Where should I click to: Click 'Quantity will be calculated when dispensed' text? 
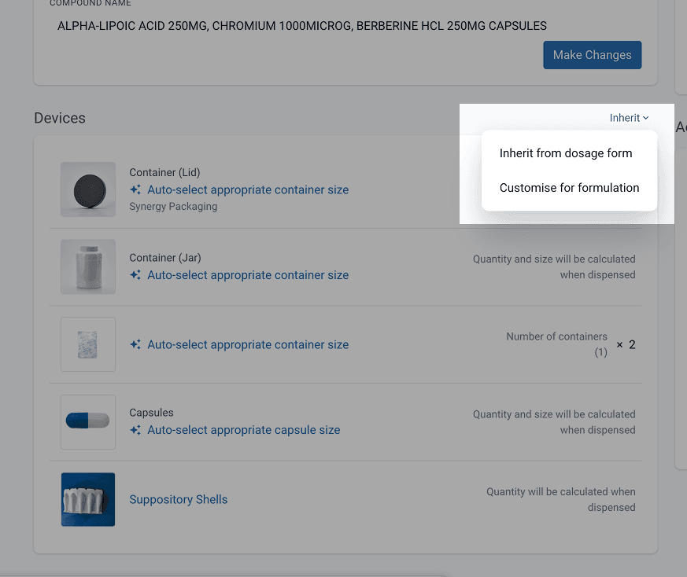tap(561, 499)
